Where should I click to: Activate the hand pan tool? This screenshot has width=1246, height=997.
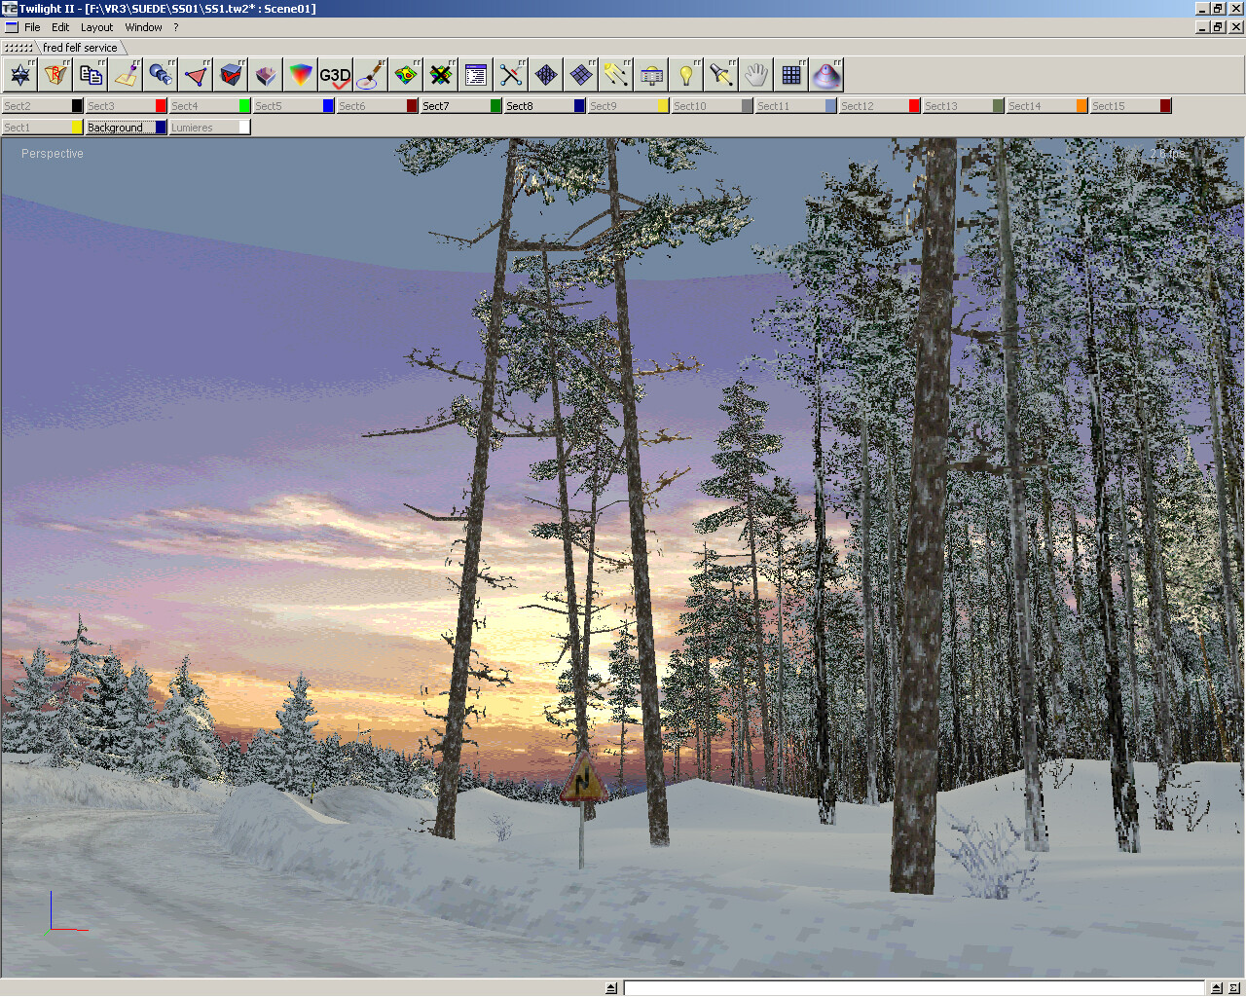tap(756, 74)
